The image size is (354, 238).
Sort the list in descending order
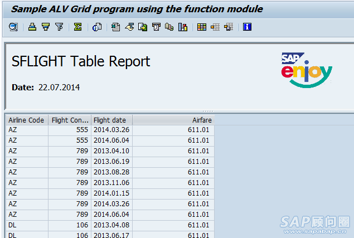pyautogui.click(x=46, y=27)
